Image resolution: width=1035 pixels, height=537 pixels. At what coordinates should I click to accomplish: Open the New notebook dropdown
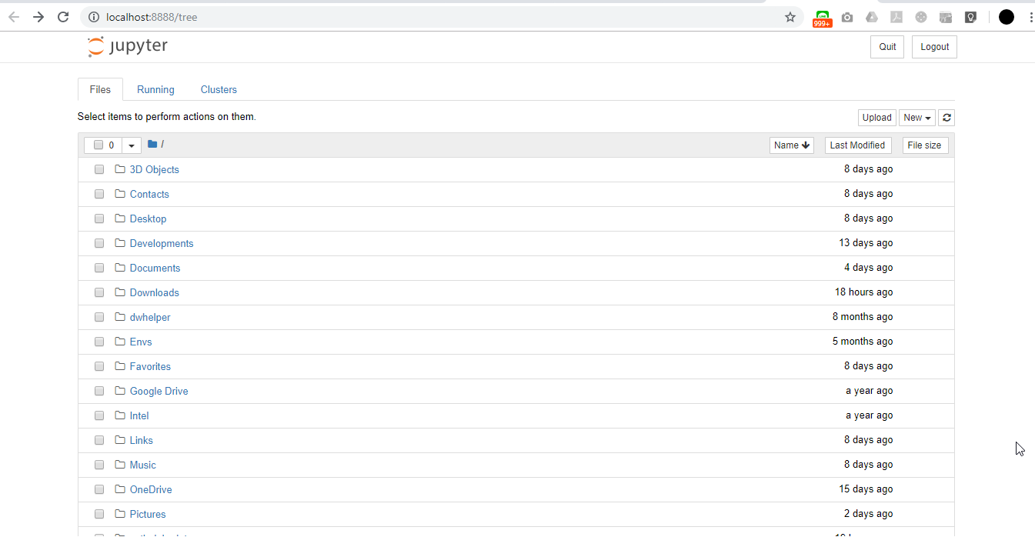(916, 118)
